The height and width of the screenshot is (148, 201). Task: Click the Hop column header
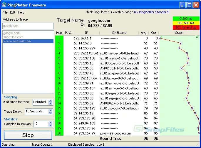point(59,33)
